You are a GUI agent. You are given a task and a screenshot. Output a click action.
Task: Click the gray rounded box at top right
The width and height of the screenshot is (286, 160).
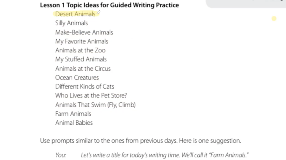coord(246,4)
